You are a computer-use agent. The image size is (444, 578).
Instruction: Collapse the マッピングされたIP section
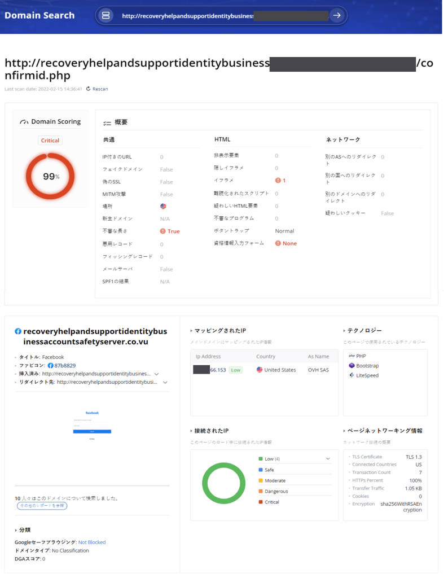pos(191,331)
